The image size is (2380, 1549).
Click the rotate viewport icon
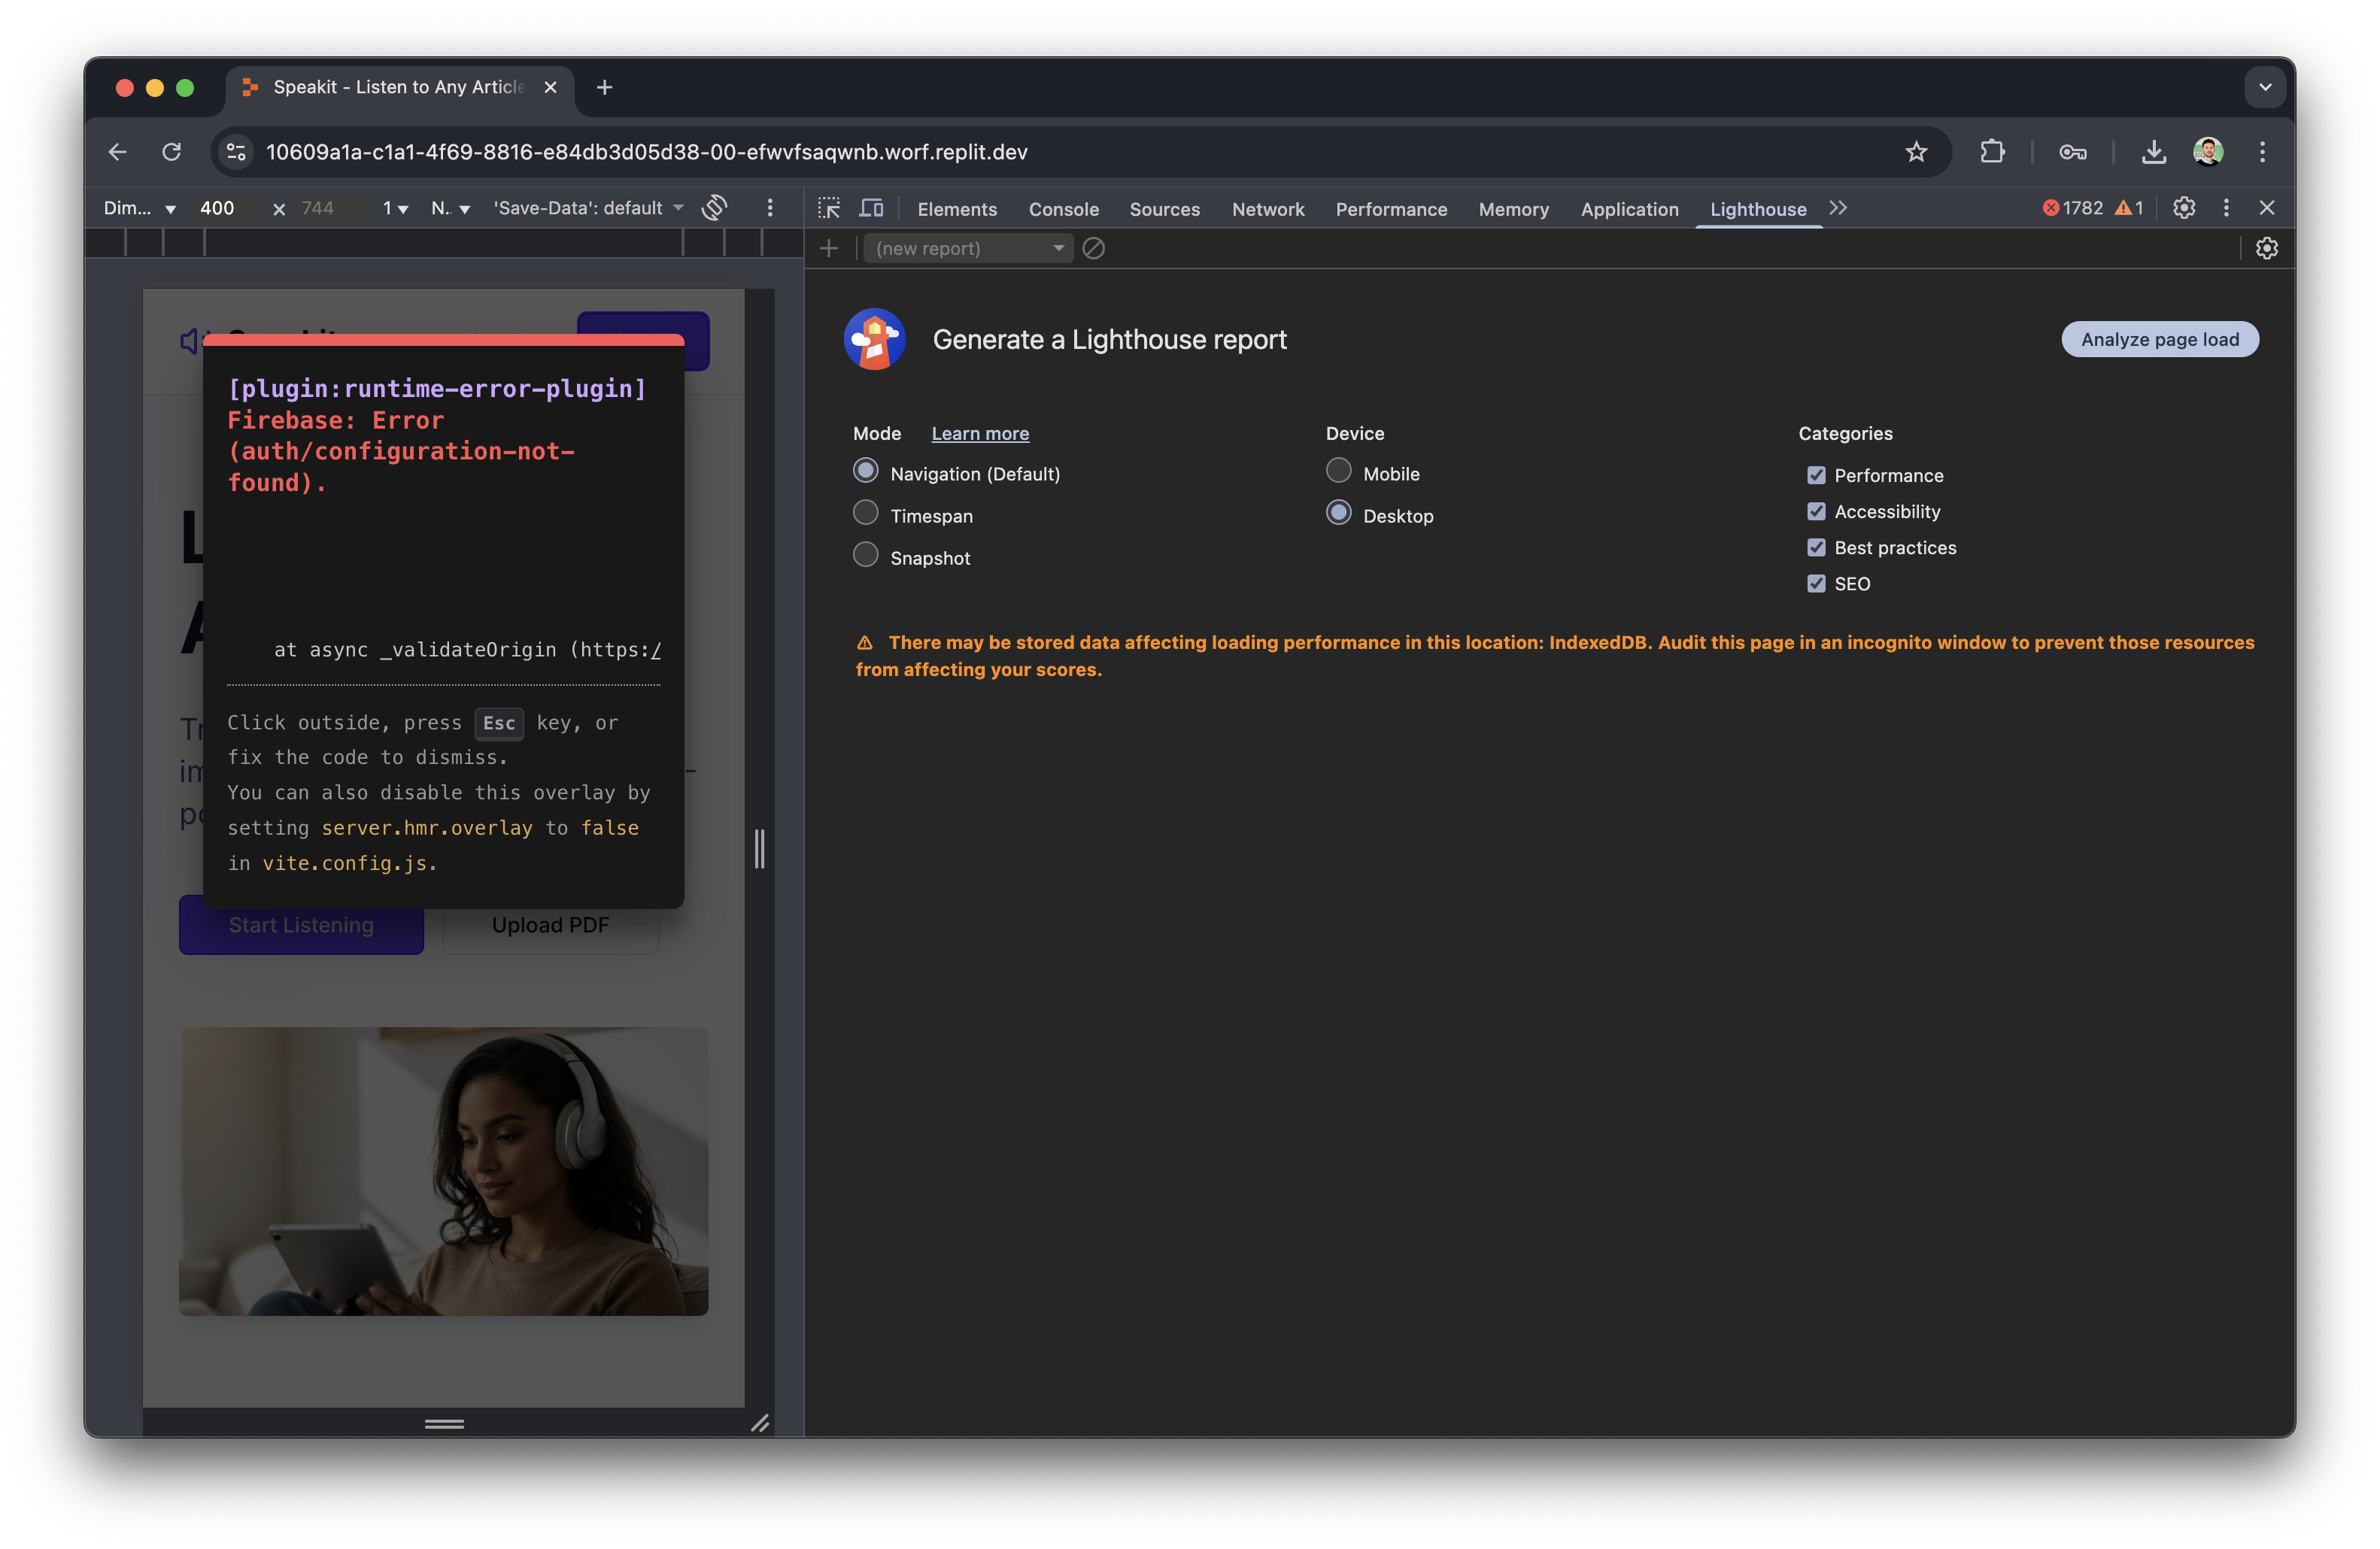714,208
